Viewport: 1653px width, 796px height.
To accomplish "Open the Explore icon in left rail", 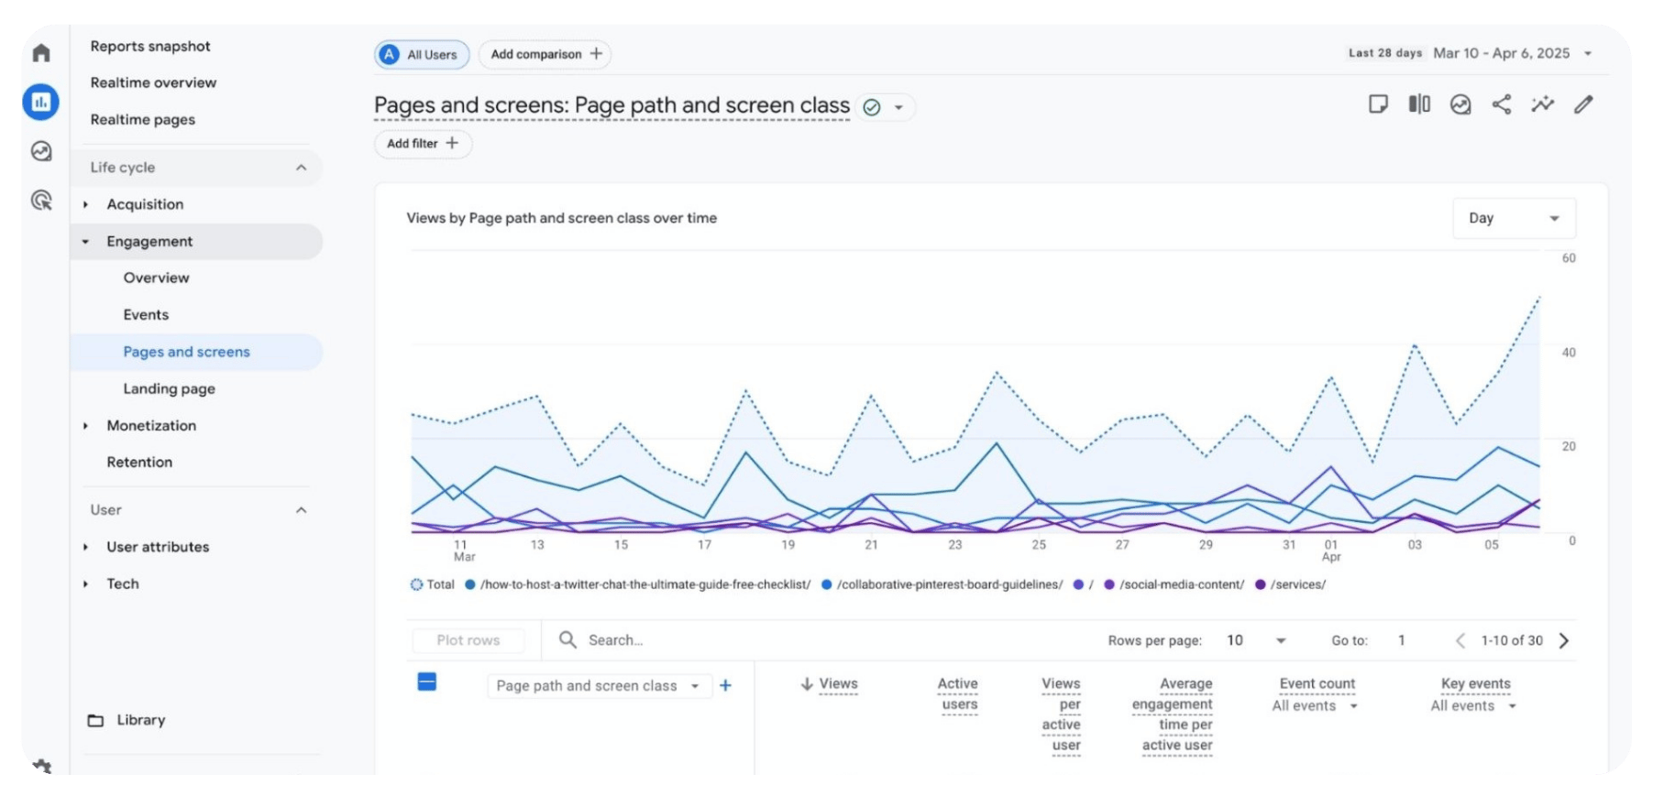I will (x=41, y=151).
